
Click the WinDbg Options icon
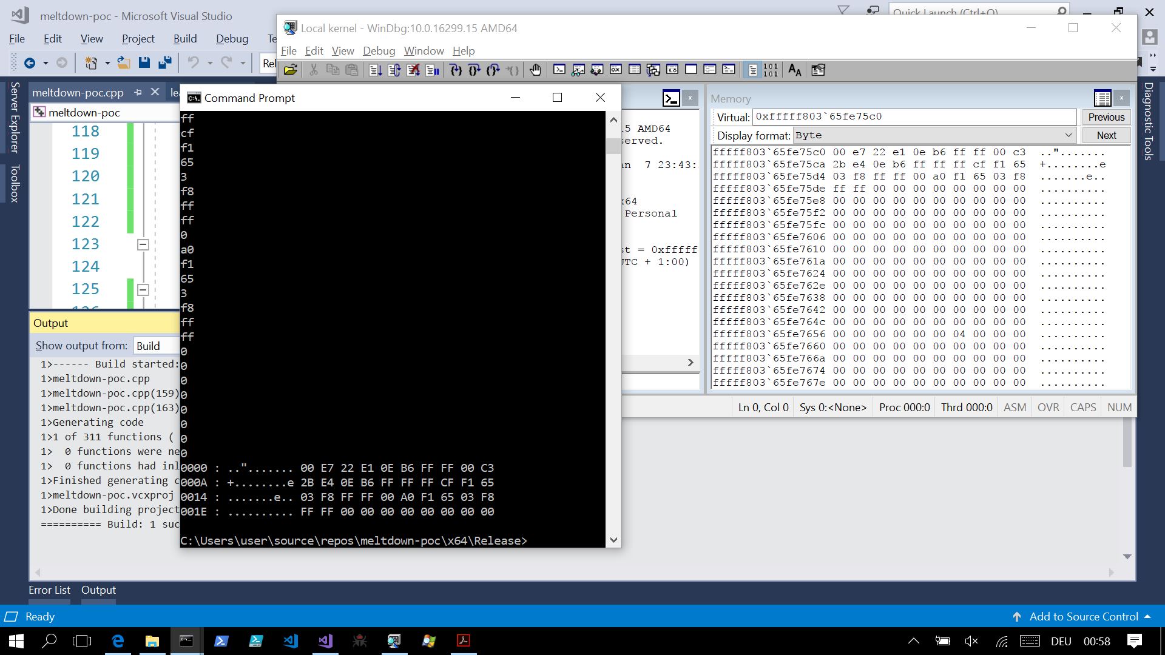[818, 70]
